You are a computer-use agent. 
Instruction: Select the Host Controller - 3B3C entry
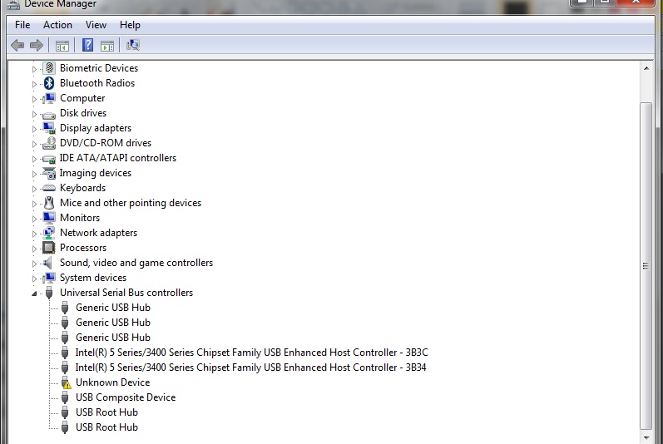click(x=251, y=353)
